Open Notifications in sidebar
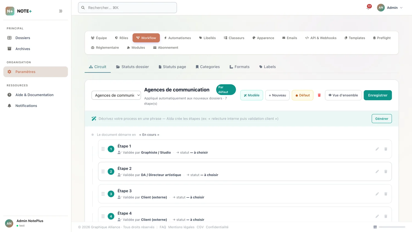The image size is (412, 232). pos(35,106)
